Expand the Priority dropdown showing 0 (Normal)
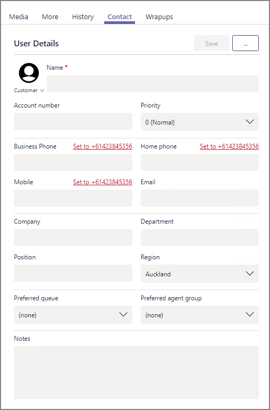This screenshot has width=270, height=410. 200,122
